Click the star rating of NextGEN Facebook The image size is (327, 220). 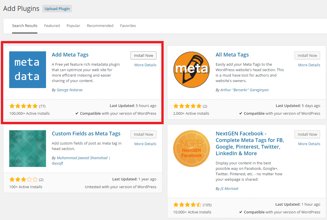point(187,205)
